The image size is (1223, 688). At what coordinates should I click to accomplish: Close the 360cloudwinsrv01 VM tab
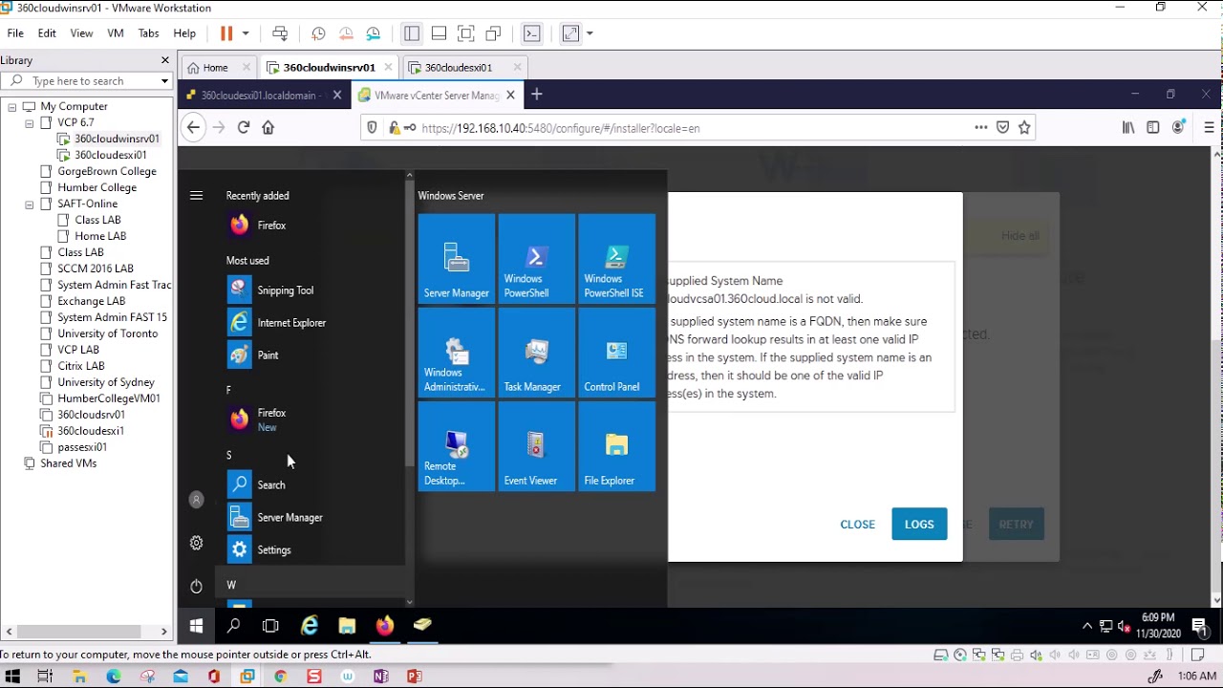pyautogui.click(x=388, y=68)
